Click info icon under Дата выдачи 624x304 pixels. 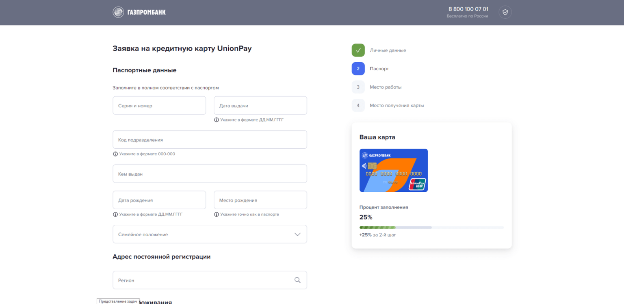coord(217,120)
